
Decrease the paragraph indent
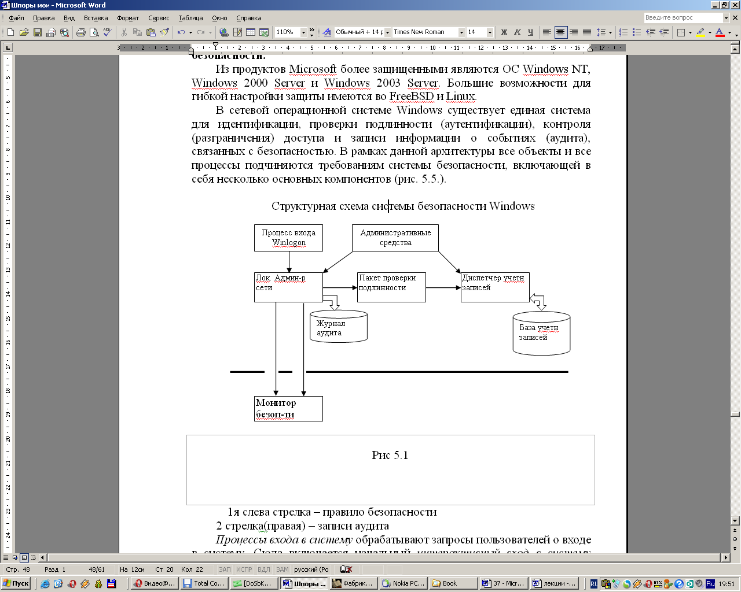(x=651, y=32)
